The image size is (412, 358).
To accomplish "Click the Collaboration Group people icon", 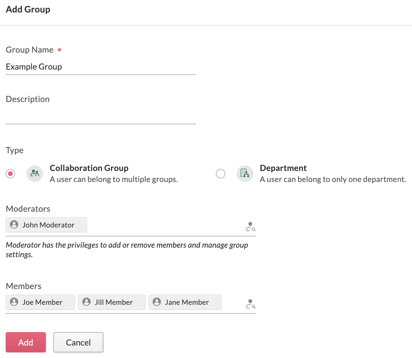I will tap(35, 174).
